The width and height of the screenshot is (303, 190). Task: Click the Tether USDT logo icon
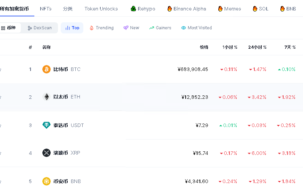tap(47, 125)
